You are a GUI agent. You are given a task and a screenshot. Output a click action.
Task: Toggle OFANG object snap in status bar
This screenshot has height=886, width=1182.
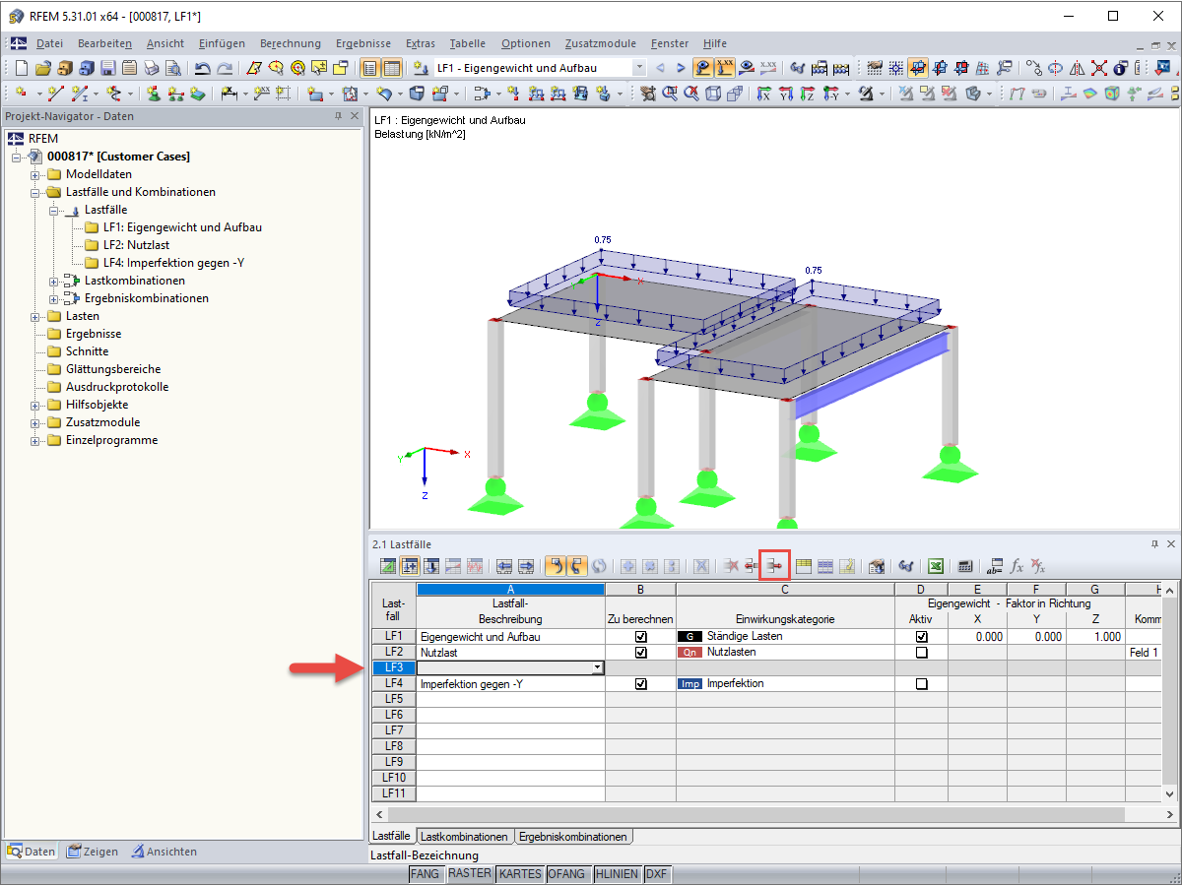click(567, 874)
